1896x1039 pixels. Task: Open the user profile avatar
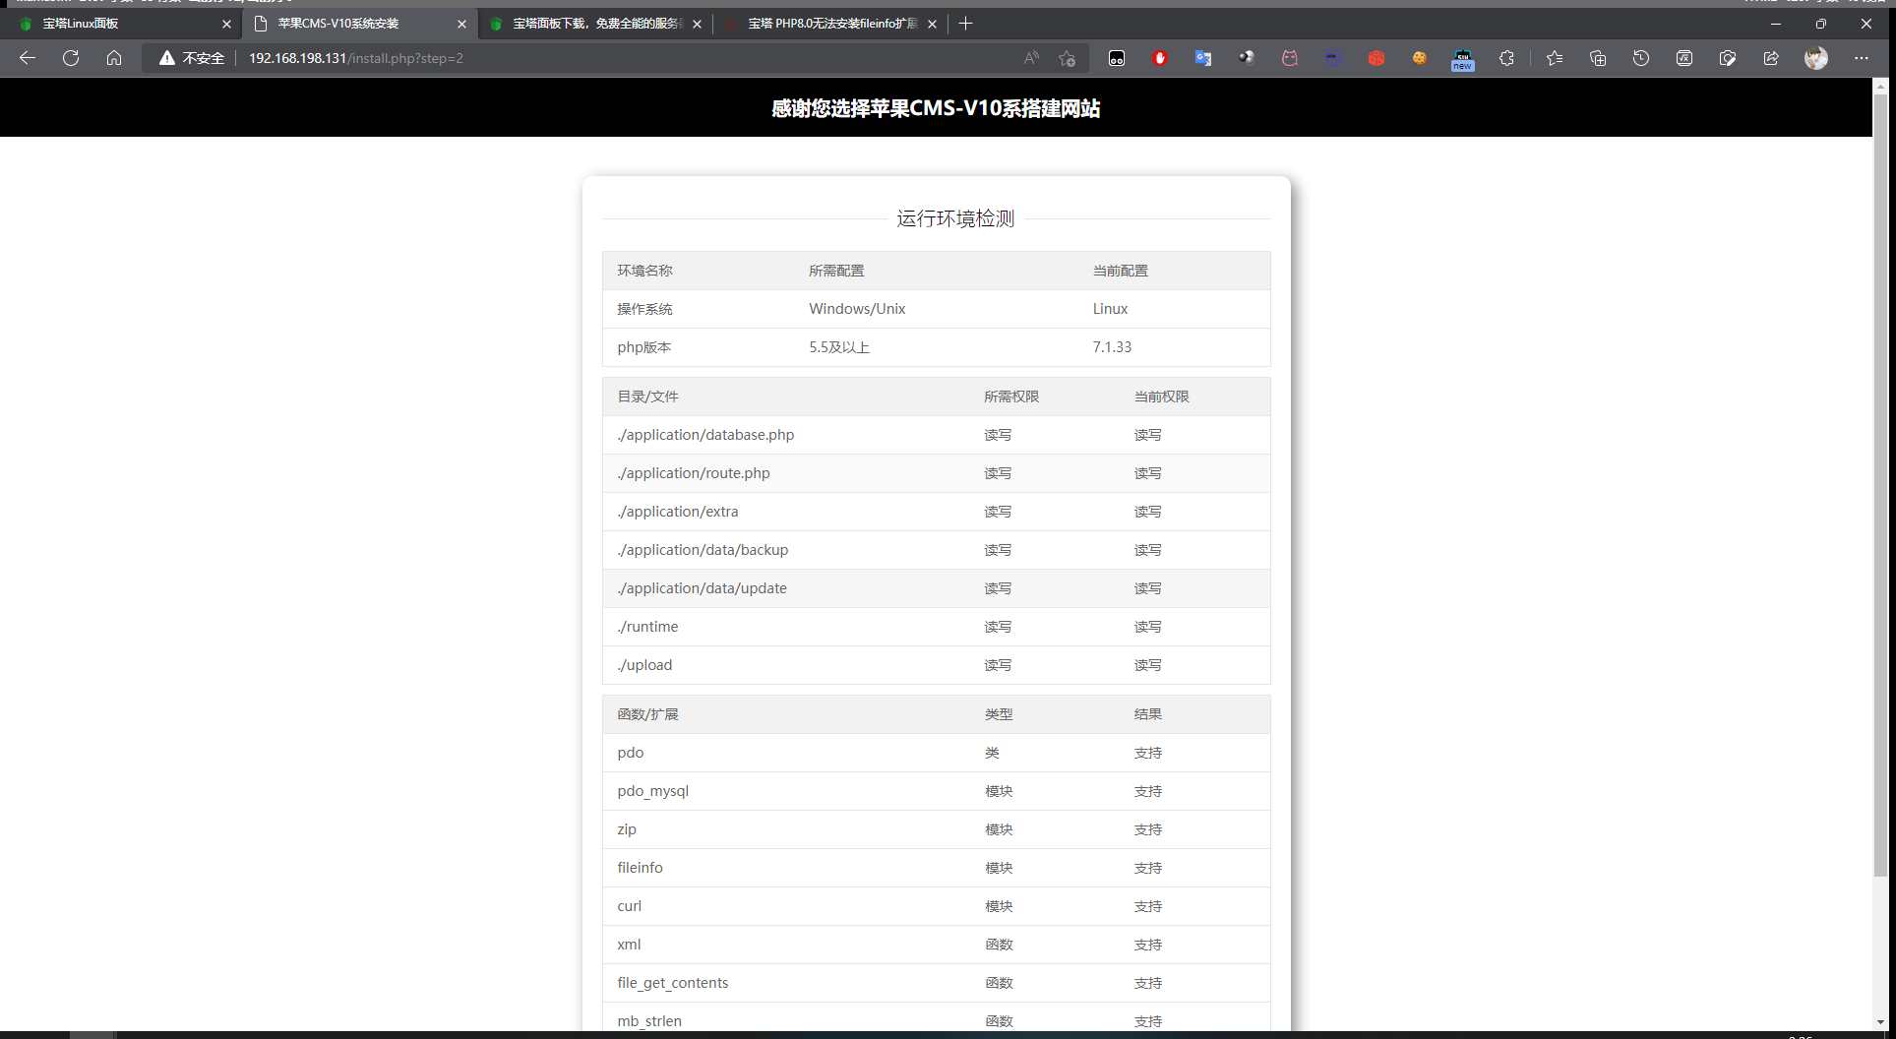click(1816, 58)
